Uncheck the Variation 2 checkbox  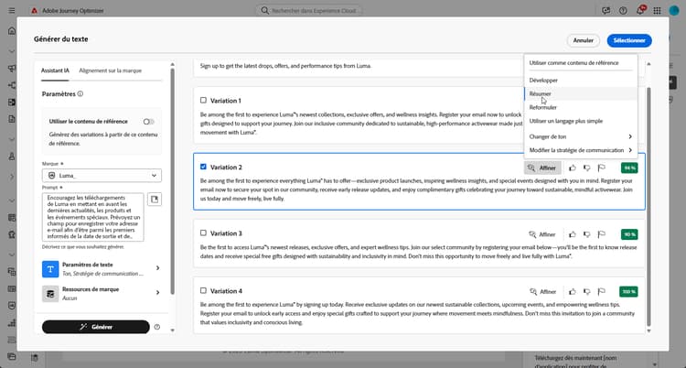tap(203, 167)
